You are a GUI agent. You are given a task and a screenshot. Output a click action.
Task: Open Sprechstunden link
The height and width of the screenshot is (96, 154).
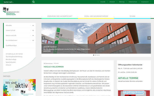[11, 62]
